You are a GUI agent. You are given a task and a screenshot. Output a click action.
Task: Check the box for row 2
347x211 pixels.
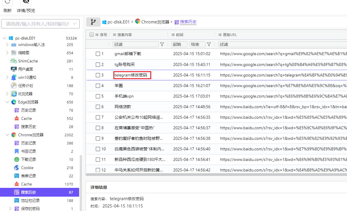tap(98, 64)
